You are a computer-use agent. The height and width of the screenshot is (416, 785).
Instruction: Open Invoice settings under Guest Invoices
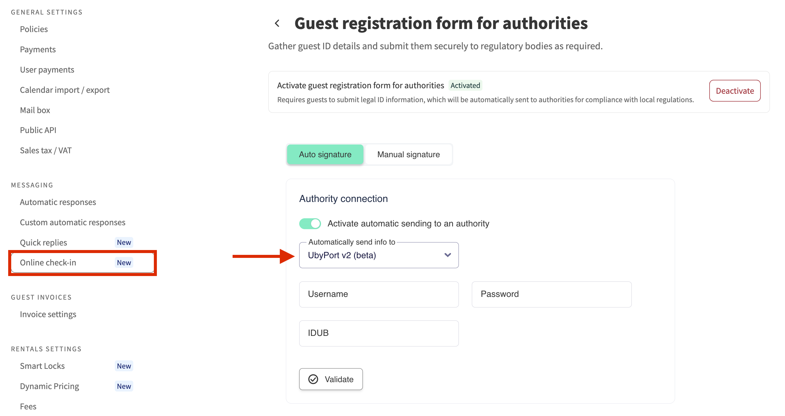pos(48,314)
